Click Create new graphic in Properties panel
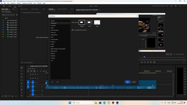This screenshot has width=187, height=105. pos(27,62)
